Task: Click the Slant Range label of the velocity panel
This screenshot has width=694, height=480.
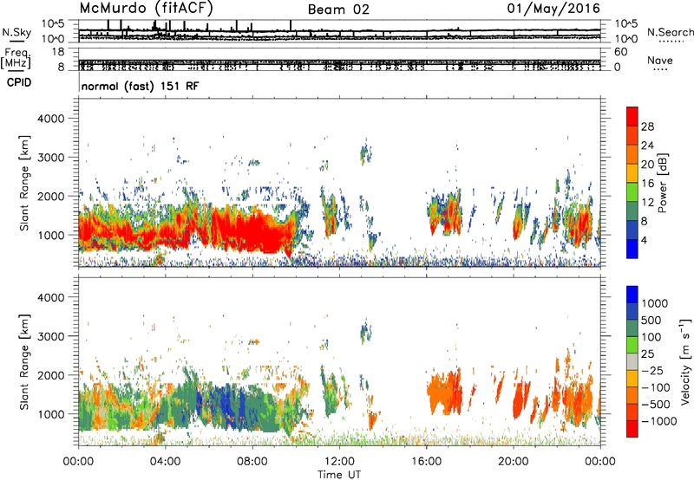Action: tap(24, 361)
